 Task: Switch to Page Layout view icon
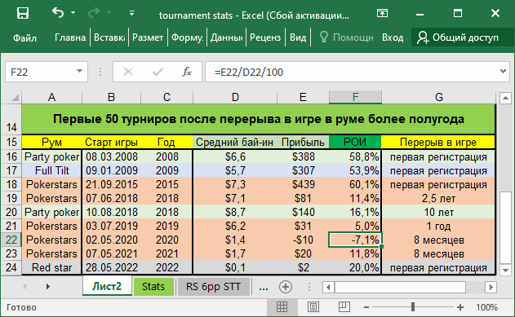(313, 307)
